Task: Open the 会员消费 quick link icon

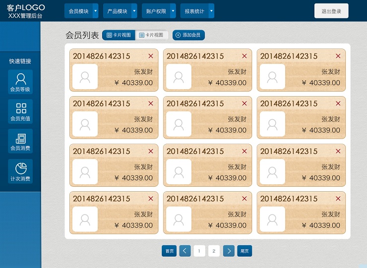Action: point(20,141)
